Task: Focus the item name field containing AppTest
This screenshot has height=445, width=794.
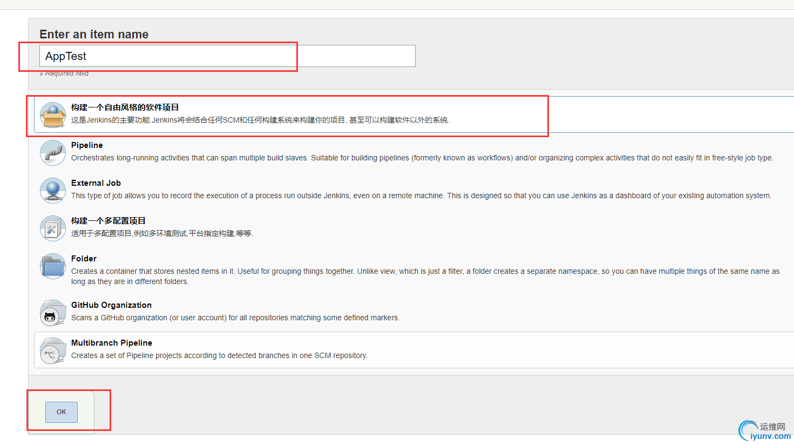Action: pyautogui.click(x=227, y=56)
